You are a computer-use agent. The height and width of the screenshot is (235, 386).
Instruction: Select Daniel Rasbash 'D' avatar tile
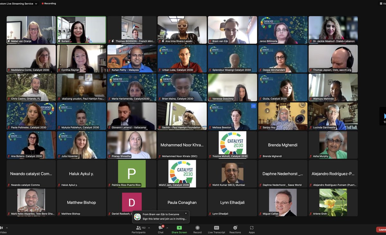point(132,202)
